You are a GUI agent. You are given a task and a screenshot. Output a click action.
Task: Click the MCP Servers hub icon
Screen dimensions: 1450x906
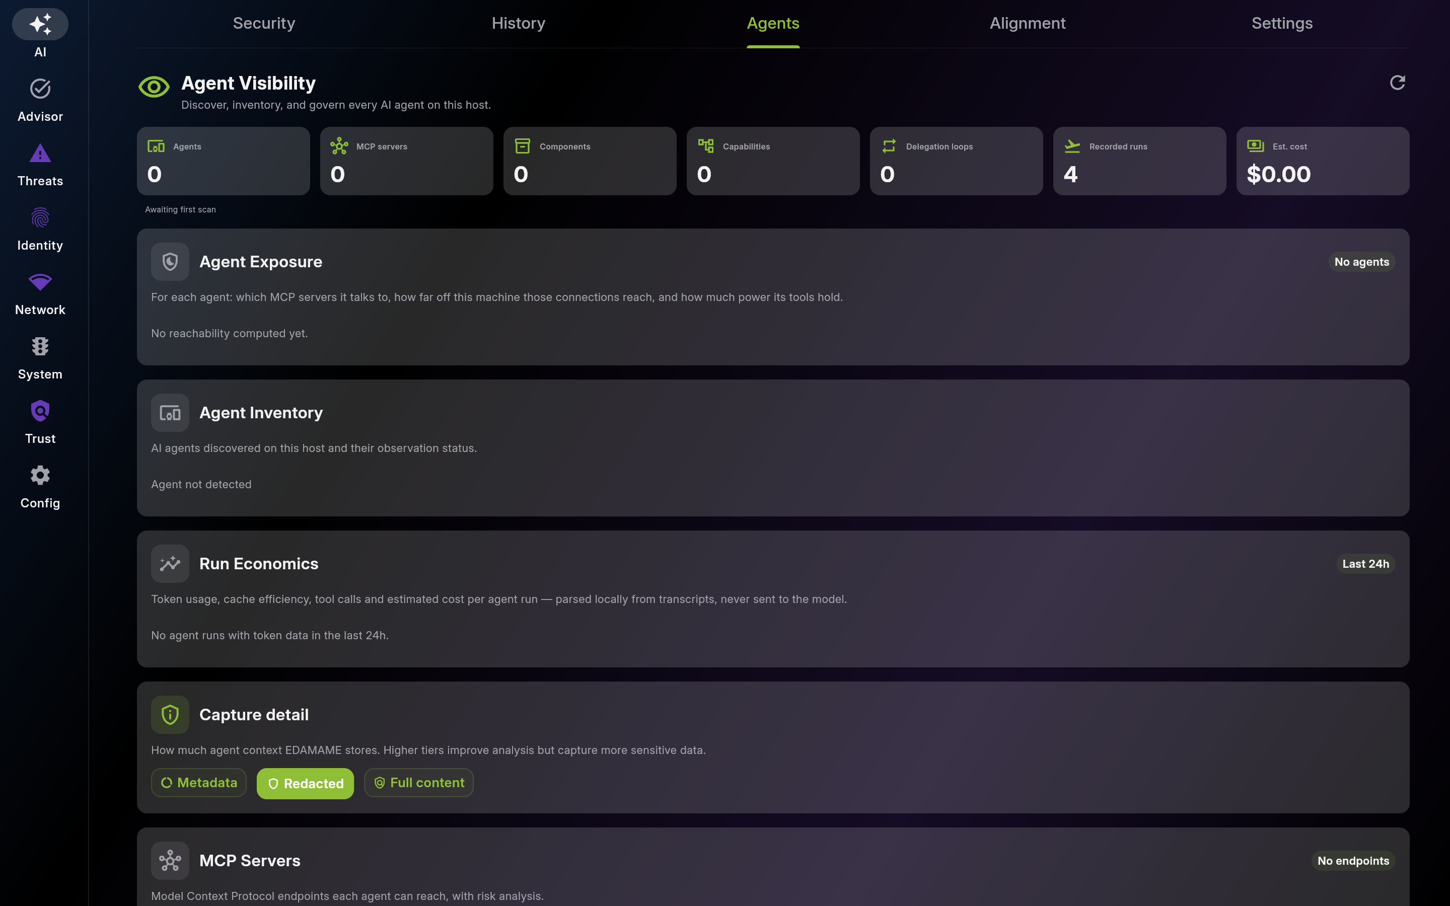pyautogui.click(x=170, y=861)
